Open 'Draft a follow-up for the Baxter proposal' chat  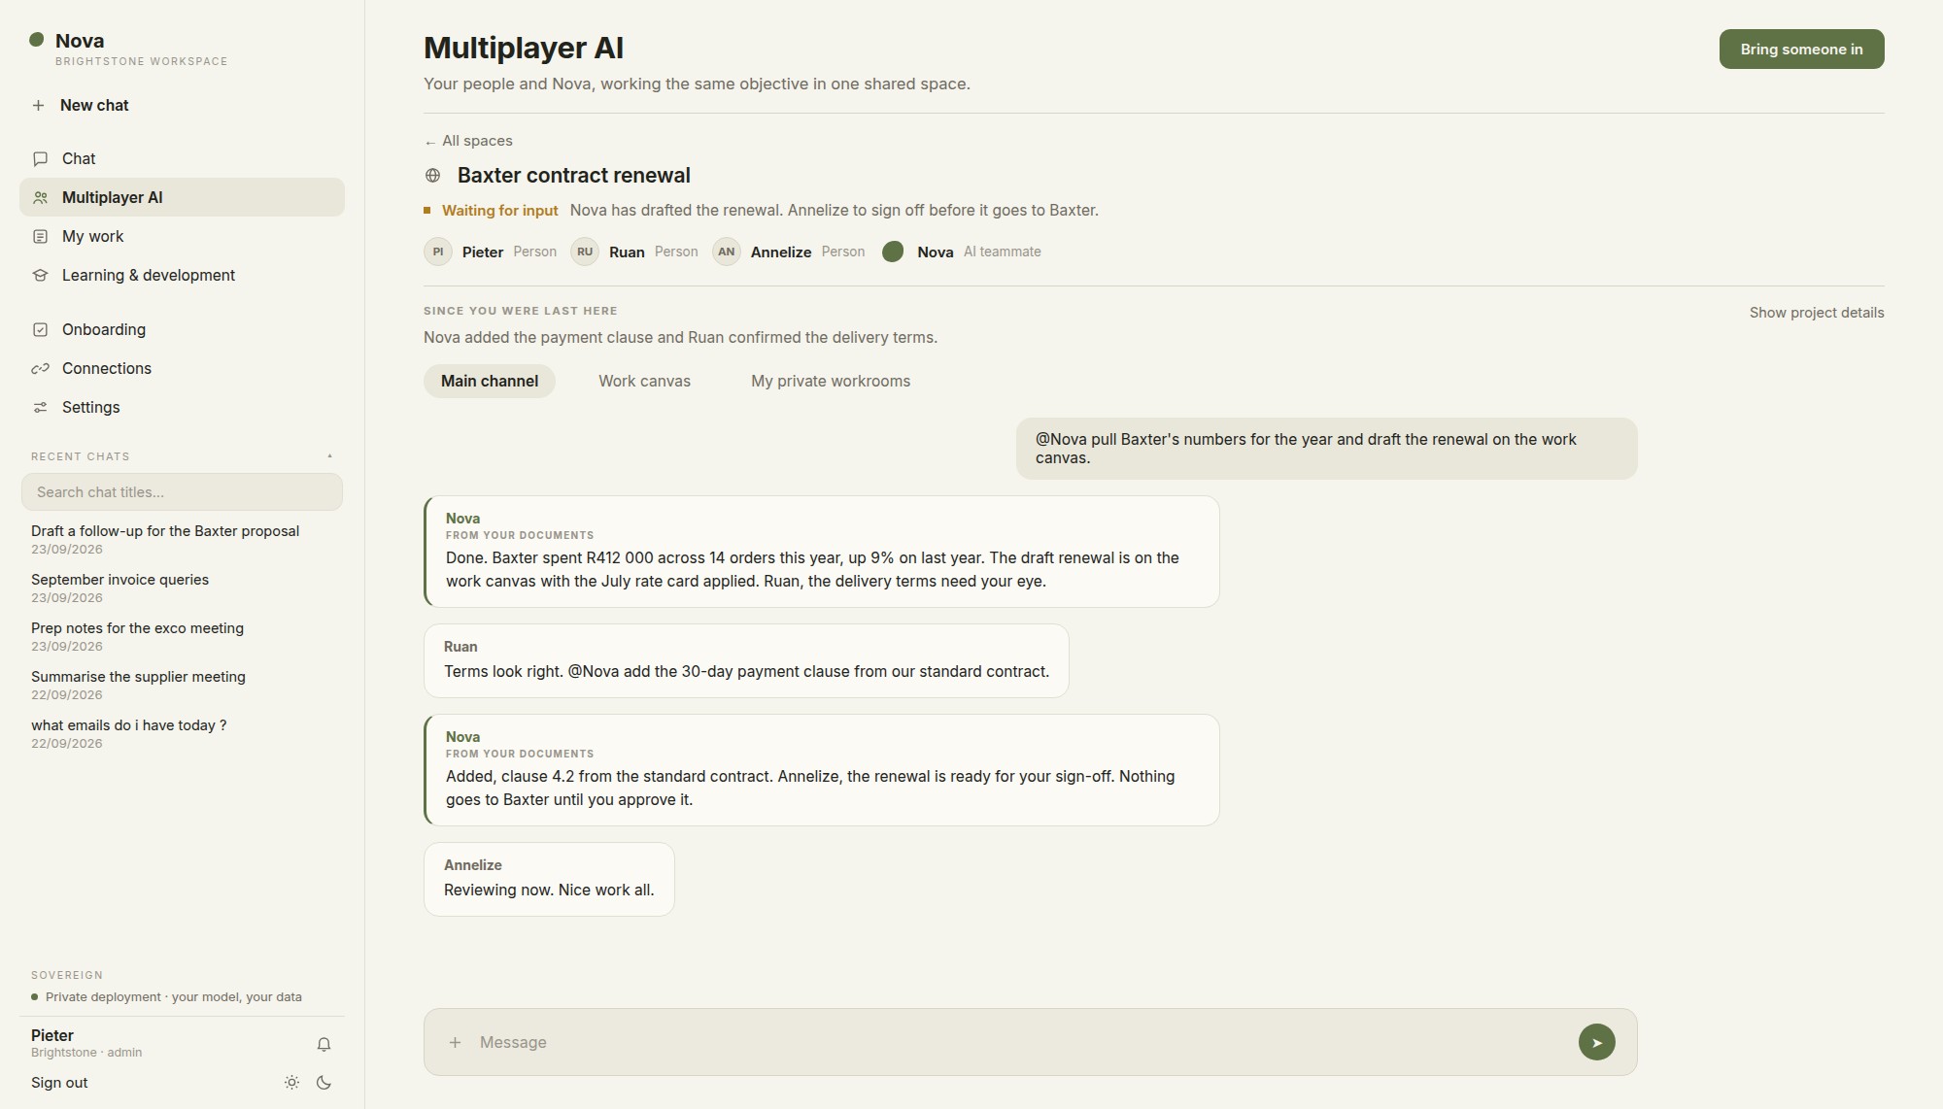[x=165, y=540]
